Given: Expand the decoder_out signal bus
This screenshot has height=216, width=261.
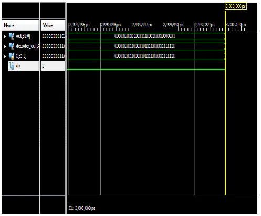Looking at the screenshot, I should (x=5, y=46).
